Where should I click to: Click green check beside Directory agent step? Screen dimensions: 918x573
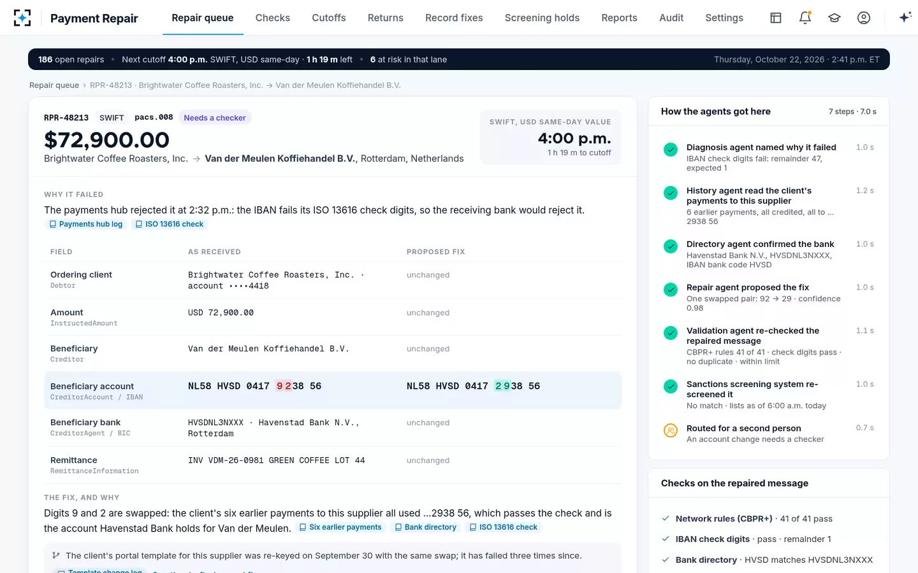pyautogui.click(x=671, y=246)
